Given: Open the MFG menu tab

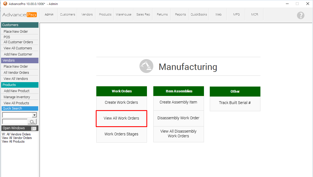Looking at the screenshot, I should (x=236, y=14).
